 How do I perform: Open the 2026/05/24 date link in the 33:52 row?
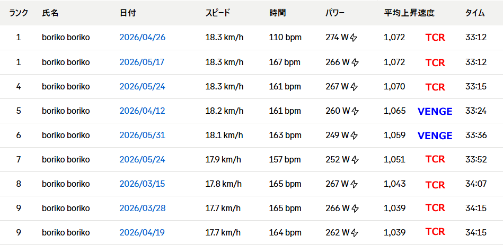(142, 159)
